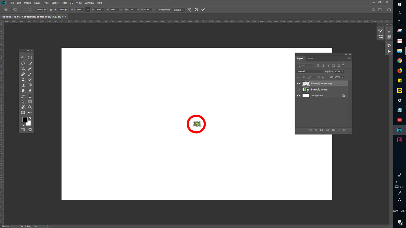Click the white background color swatch

coord(28,123)
